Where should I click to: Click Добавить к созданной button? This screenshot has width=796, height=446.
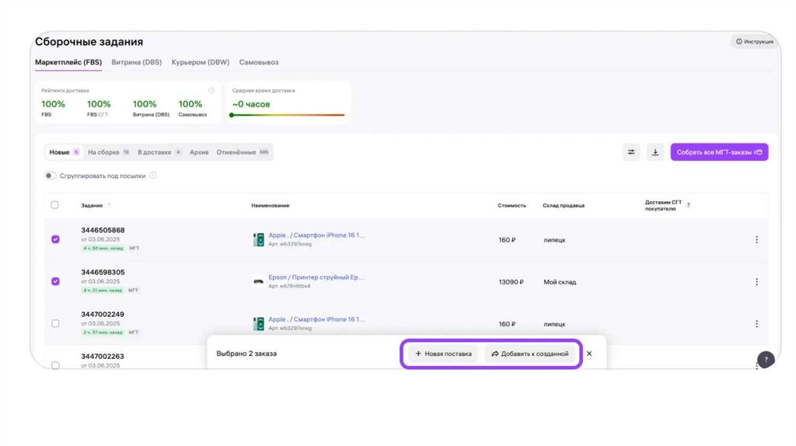click(x=530, y=354)
